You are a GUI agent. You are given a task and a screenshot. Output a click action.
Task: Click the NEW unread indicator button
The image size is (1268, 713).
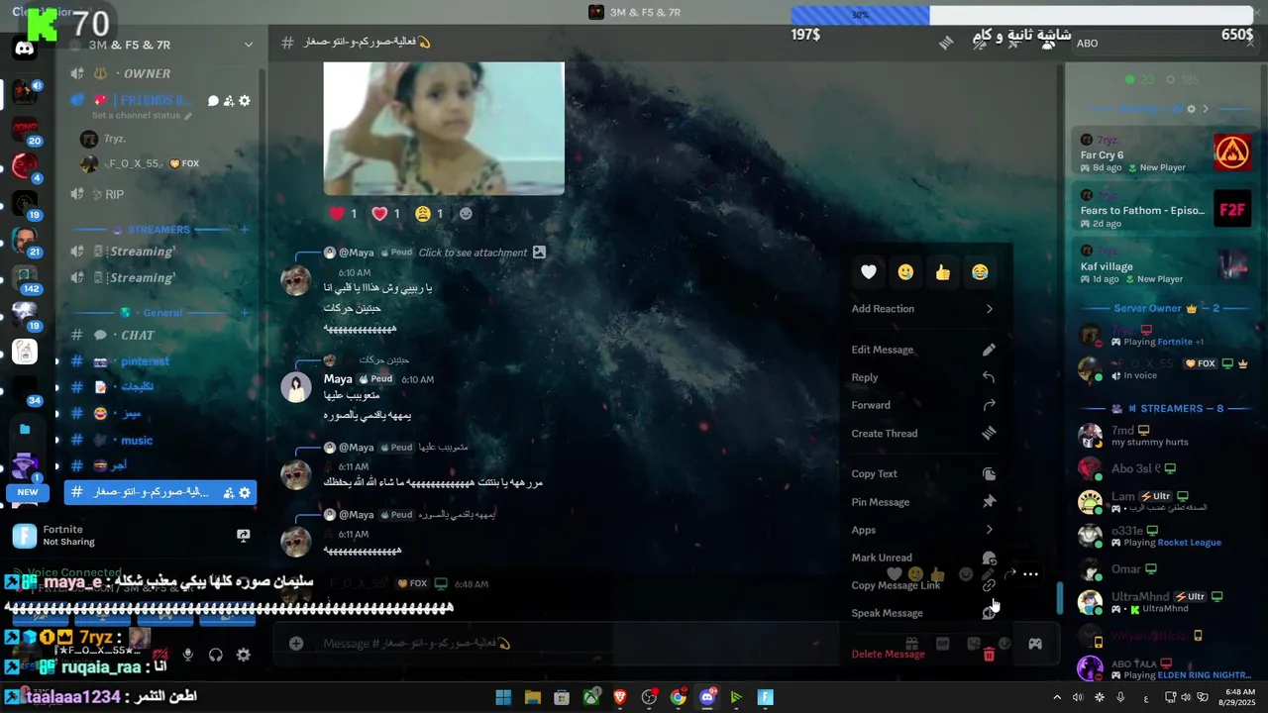[x=27, y=492]
